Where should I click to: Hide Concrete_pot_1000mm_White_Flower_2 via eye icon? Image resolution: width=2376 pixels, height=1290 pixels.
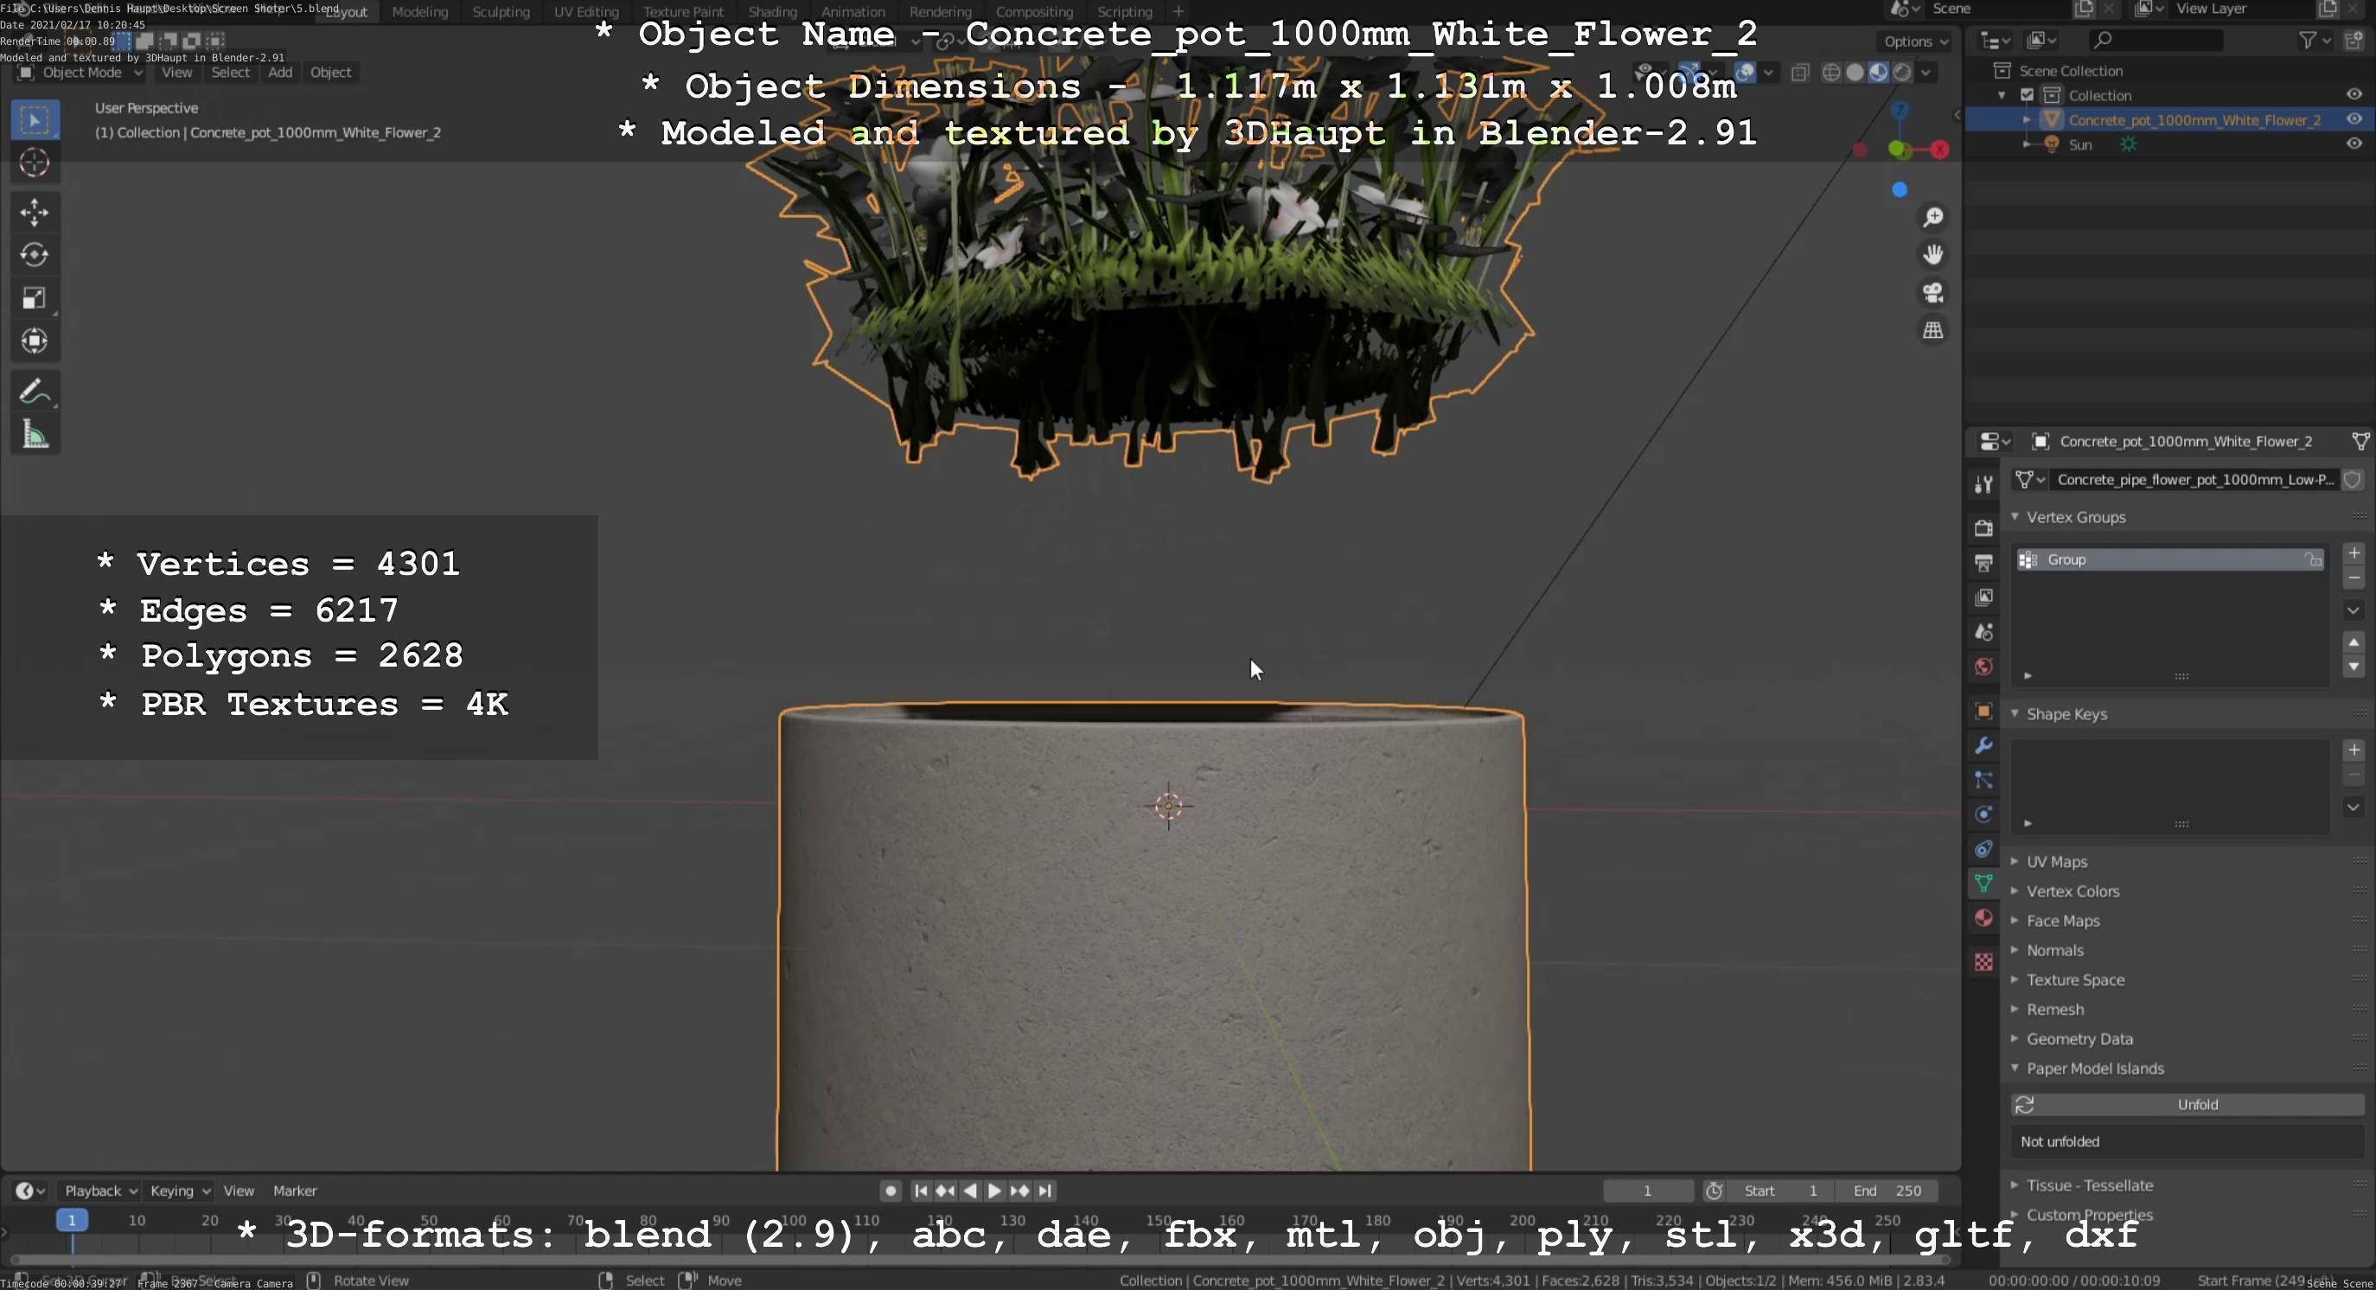pos(2354,119)
